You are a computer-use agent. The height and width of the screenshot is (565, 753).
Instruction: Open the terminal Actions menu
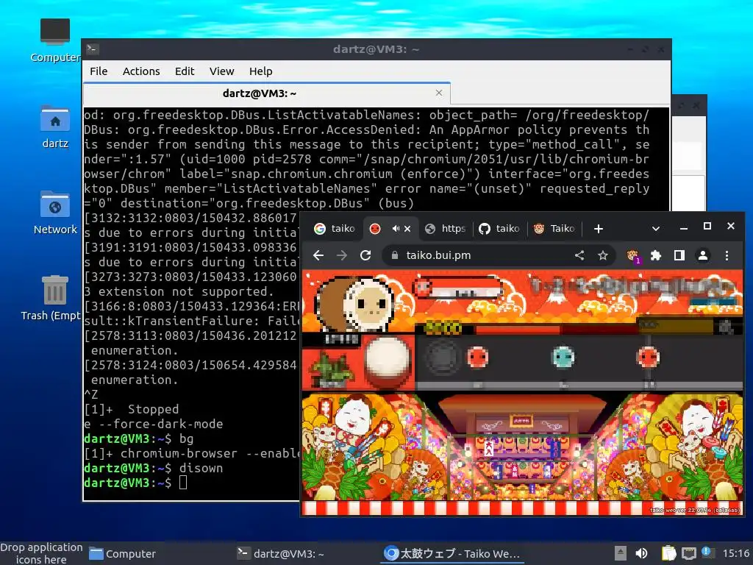tap(141, 71)
